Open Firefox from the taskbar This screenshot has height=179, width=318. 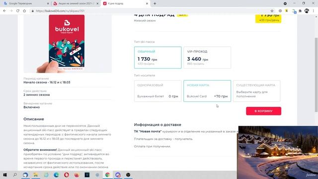(x=77, y=175)
